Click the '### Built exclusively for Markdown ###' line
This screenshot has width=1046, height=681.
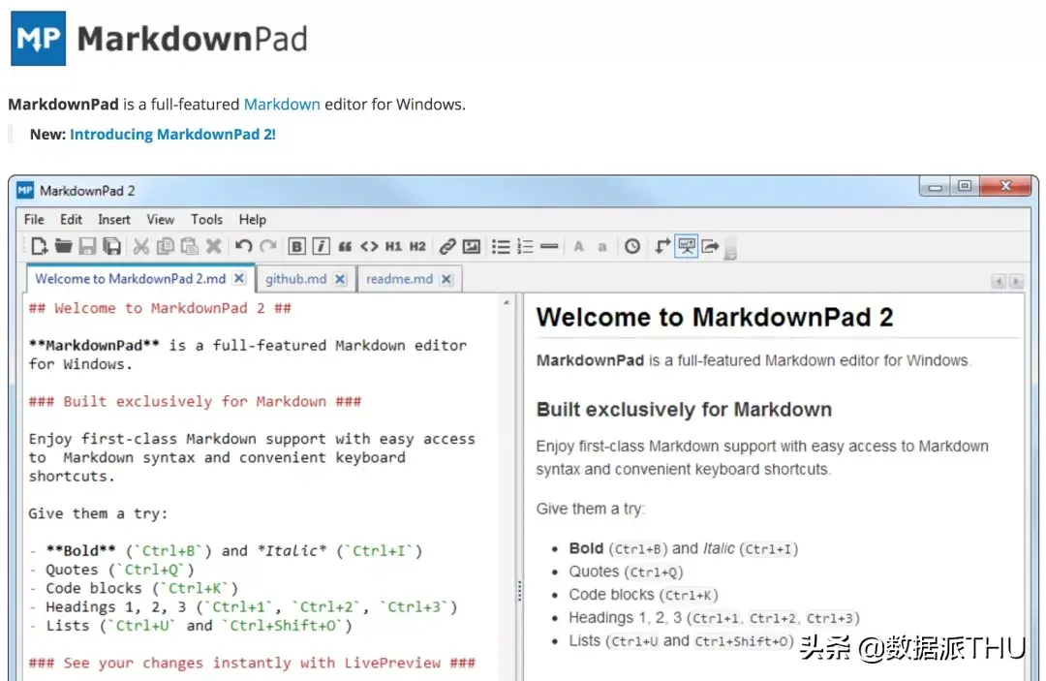tap(195, 402)
